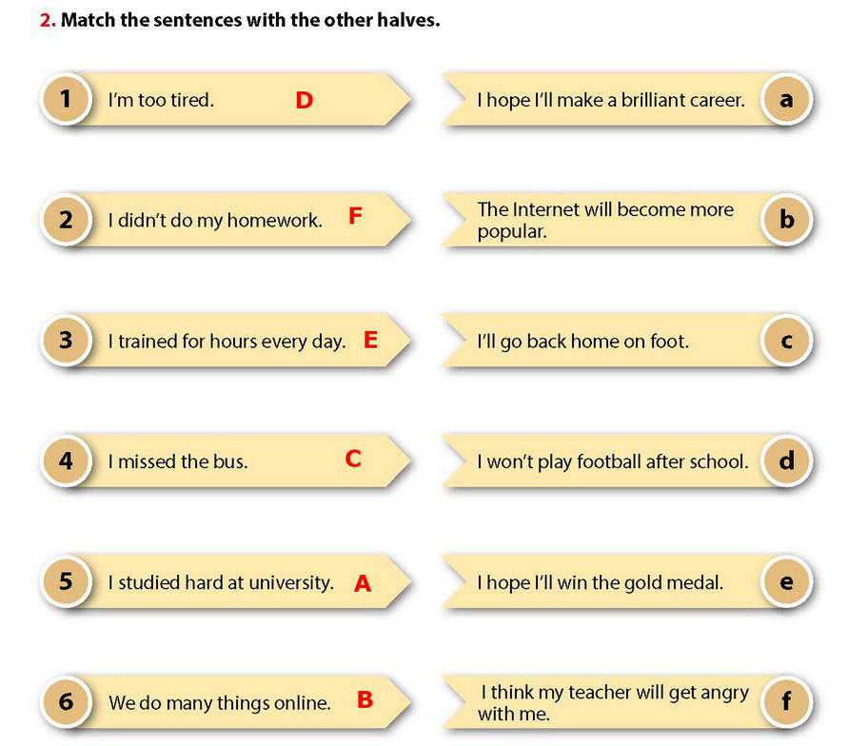Click the number 2 circle badge
Viewport: 848px width, 746px height.
66,220
